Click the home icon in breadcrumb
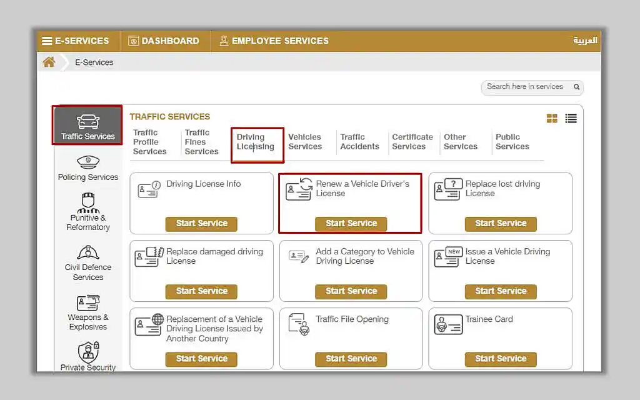The width and height of the screenshot is (640, 400). pos(49,62)
